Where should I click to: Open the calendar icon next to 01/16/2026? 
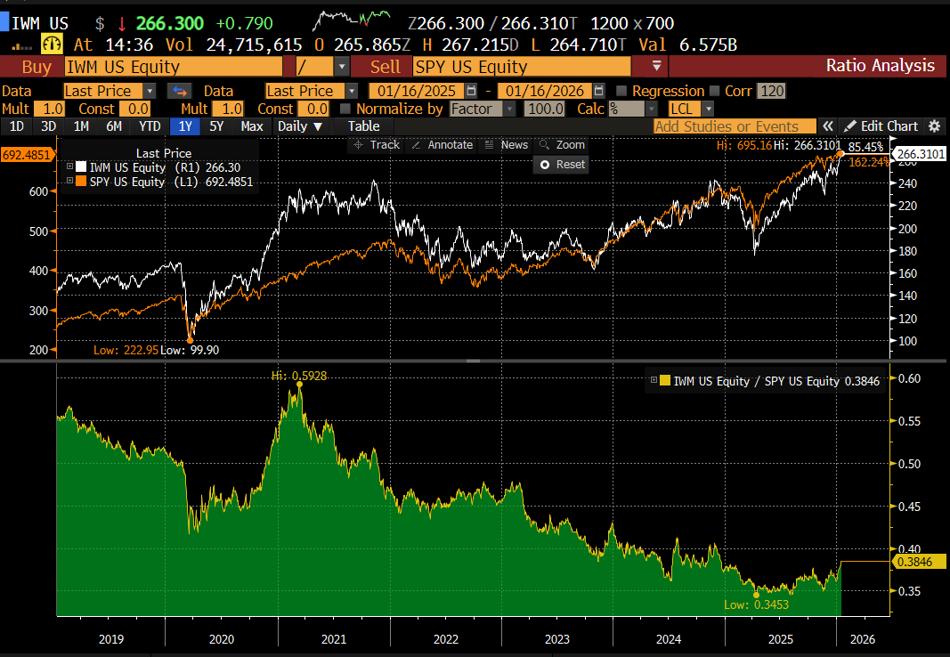(x=598, y=91)
